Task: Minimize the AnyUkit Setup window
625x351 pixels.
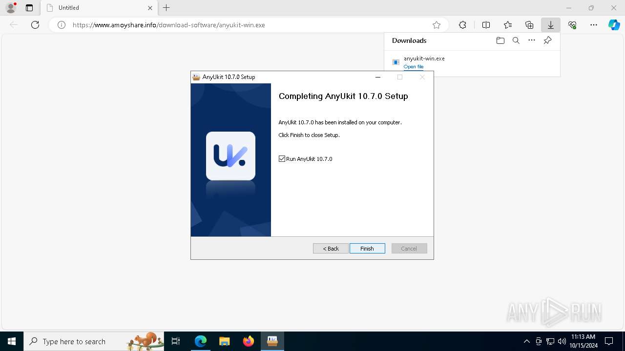Action: click(x=377, y=77)
